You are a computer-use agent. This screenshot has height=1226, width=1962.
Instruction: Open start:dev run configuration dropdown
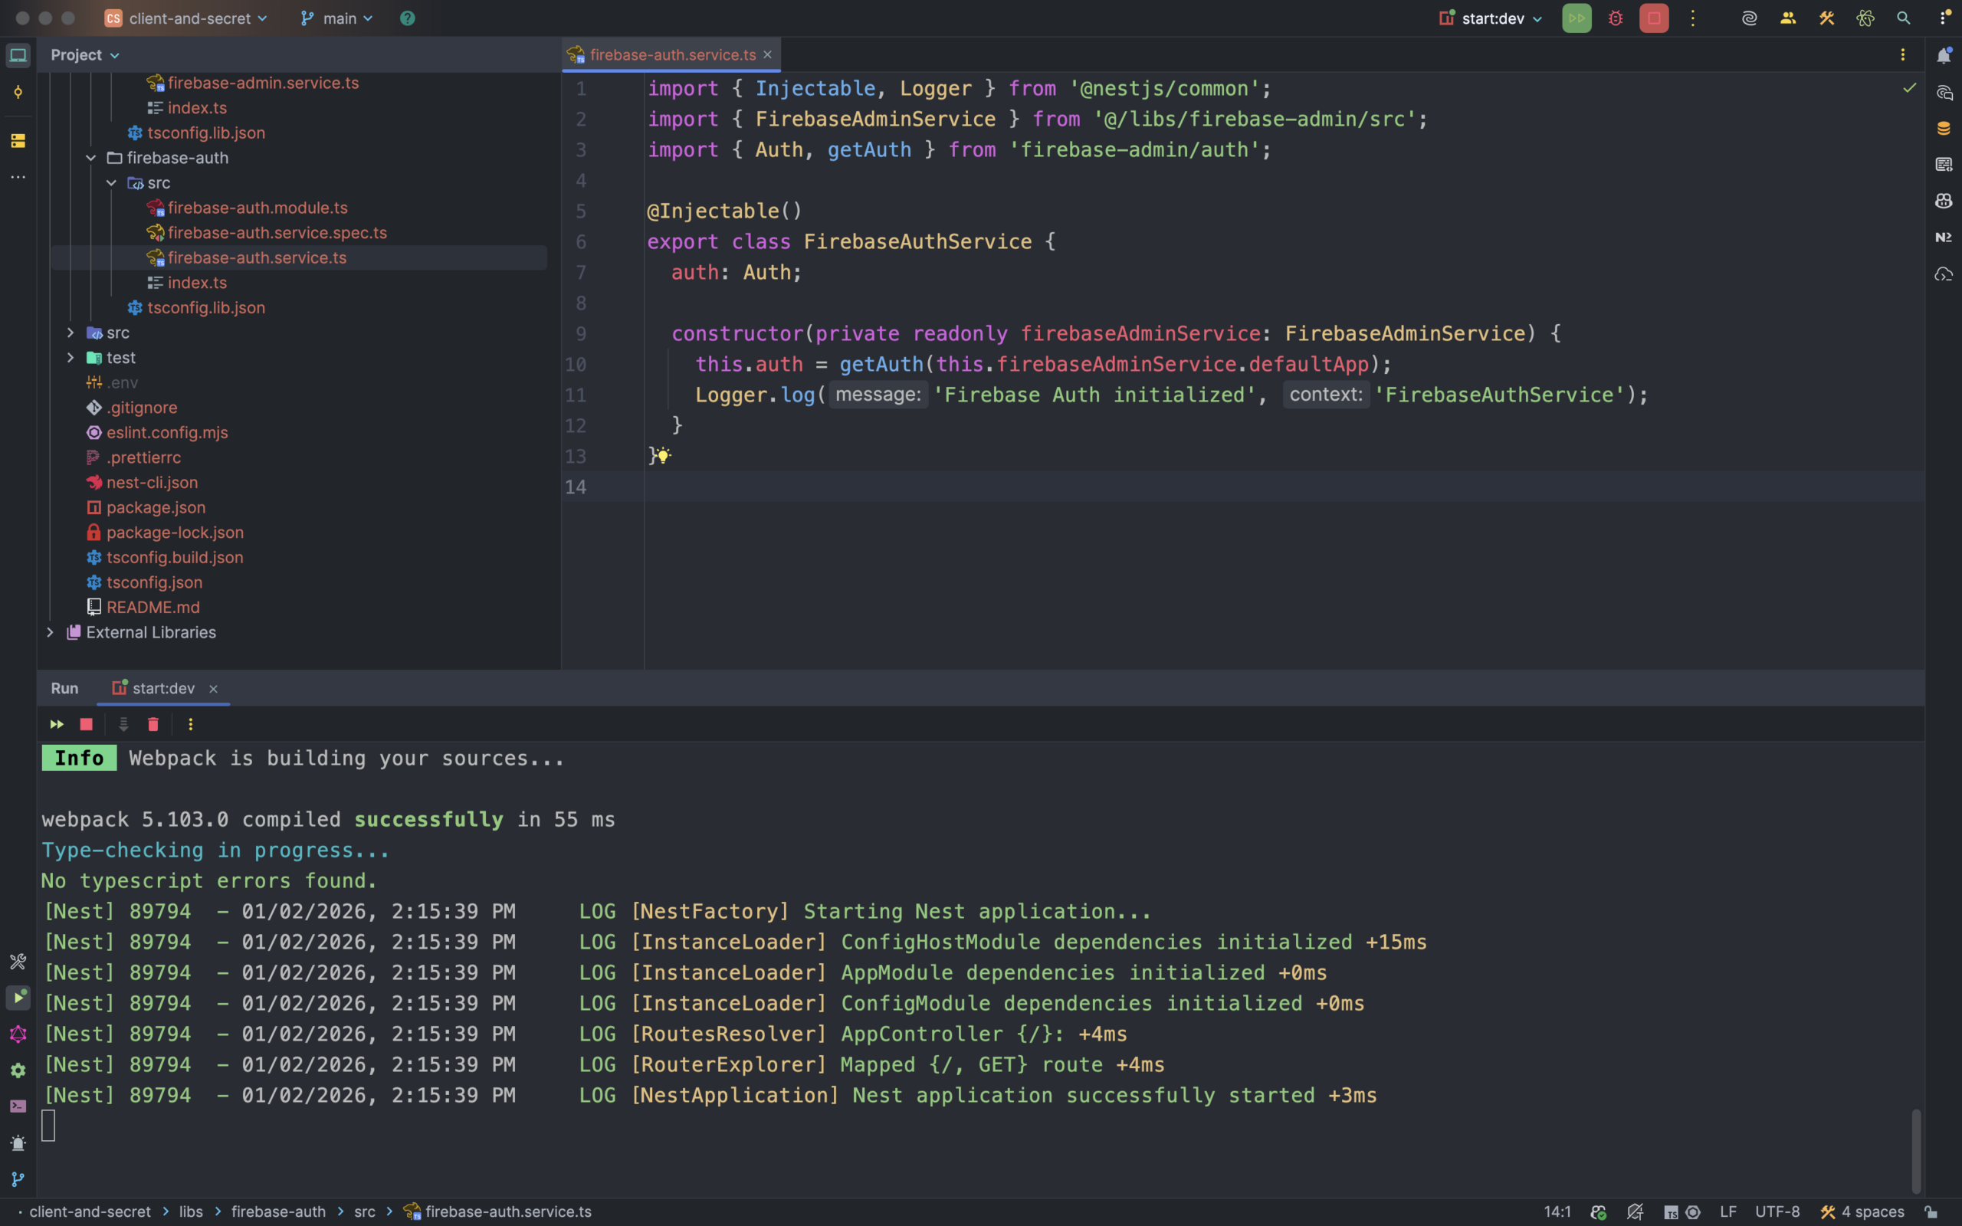1493,18
